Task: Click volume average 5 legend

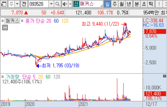Action: point(34,76)
